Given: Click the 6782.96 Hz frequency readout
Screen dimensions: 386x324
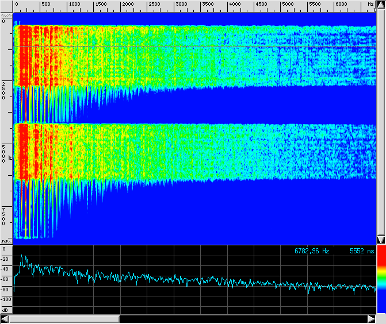Looking at the screenshot, I should (312, 251).
